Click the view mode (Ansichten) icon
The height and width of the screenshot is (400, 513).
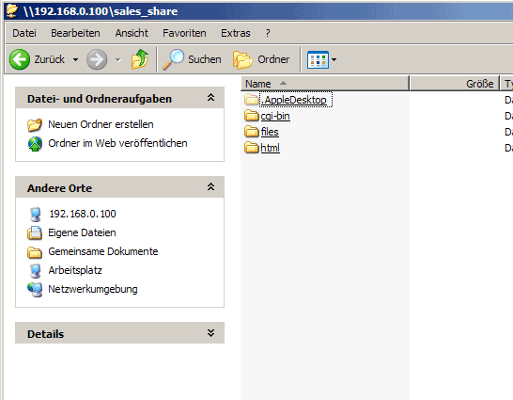(318, 59)
